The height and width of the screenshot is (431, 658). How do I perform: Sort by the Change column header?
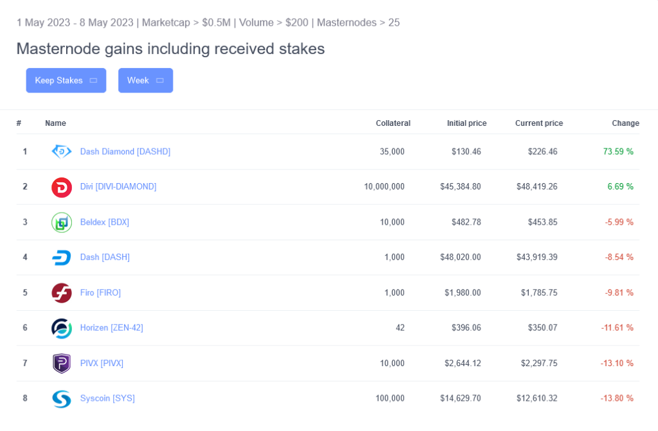click(x=625, y=123)
